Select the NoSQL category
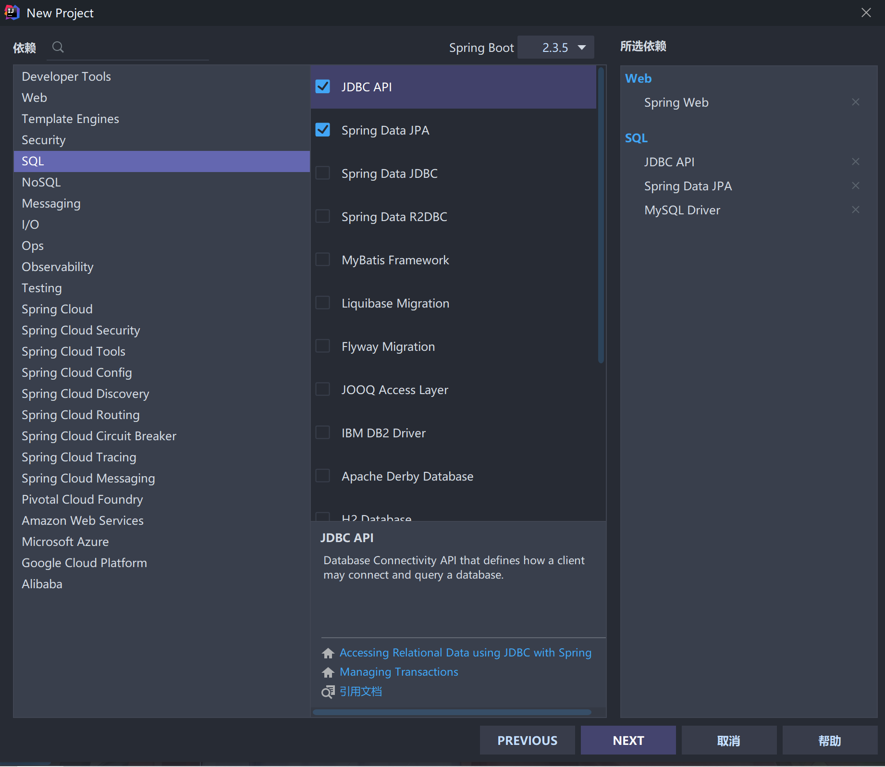The image size is (885, 767). click(x=161, y=182)
